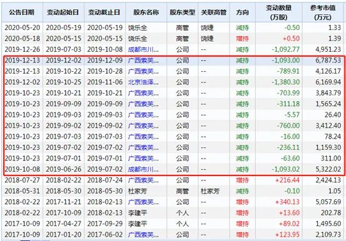Click 李建平 in the +89.02 row
Viewport: 346px width, 241px height.
point(138,224)
